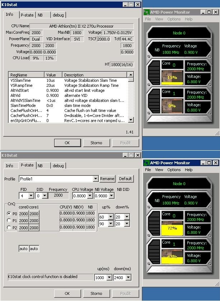Click the CPU Name field

[x=81, y=26]
